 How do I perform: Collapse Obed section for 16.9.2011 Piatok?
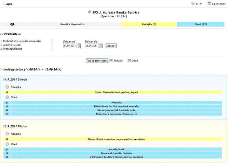tap(7, 144)
